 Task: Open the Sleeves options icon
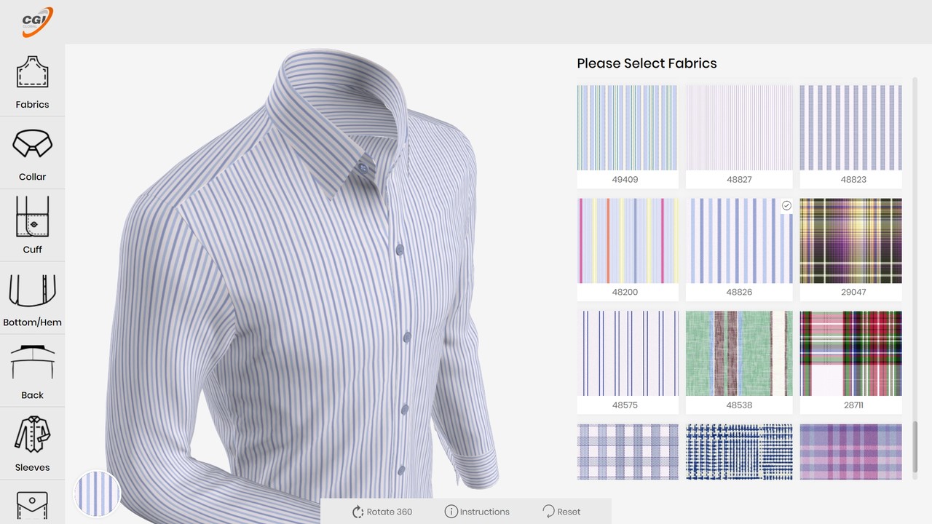pos(32,434)
